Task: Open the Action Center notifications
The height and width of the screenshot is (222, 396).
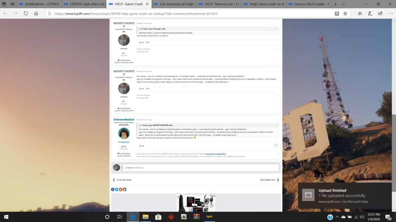Action: coord(388,217)
